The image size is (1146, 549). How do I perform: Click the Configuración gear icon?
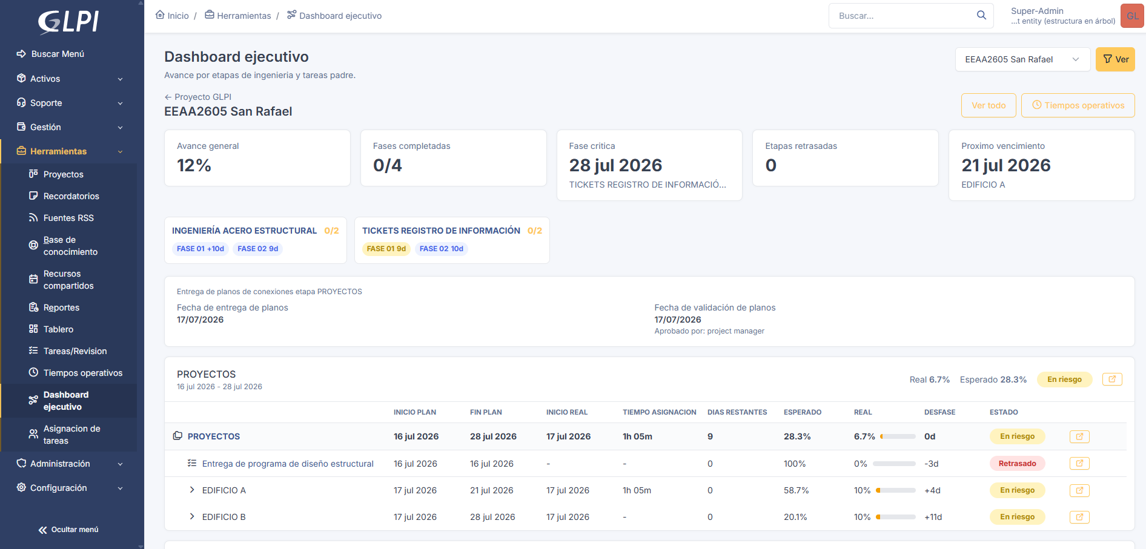coord(21,487)
